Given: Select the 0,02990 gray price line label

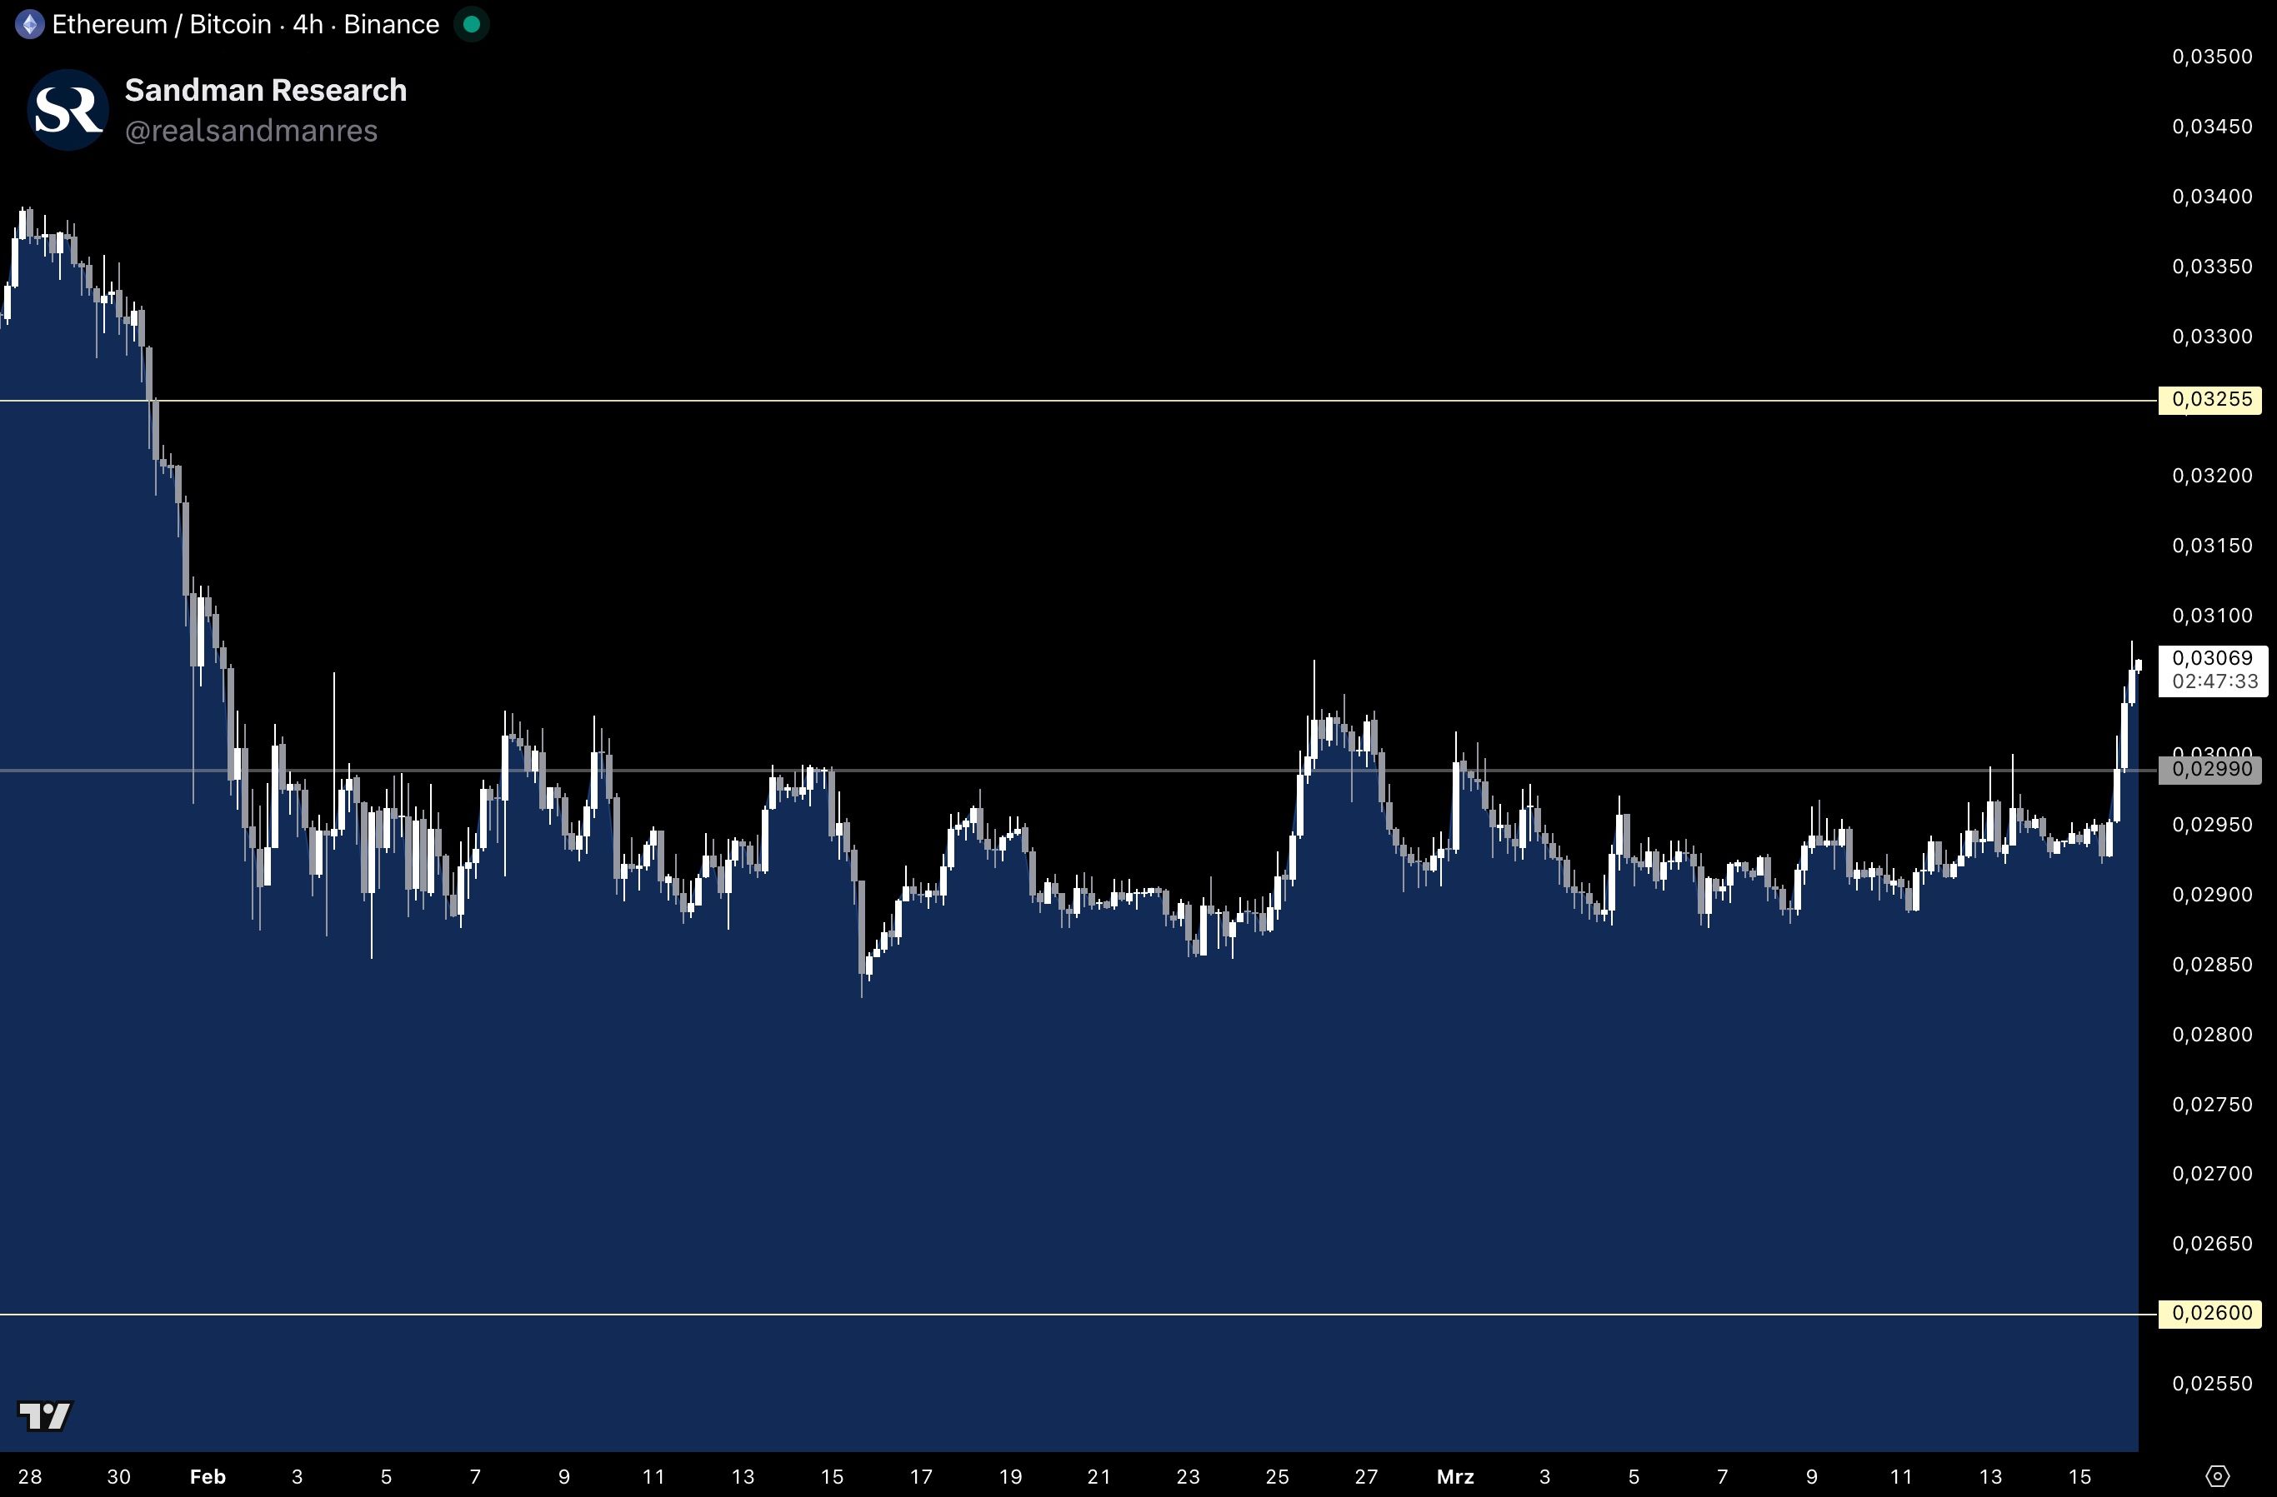Looking at the screenshot, I should 2211,770.
